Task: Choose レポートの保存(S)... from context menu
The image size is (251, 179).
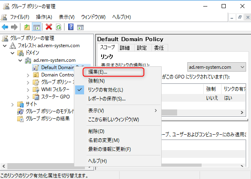Action: [107, 99]
